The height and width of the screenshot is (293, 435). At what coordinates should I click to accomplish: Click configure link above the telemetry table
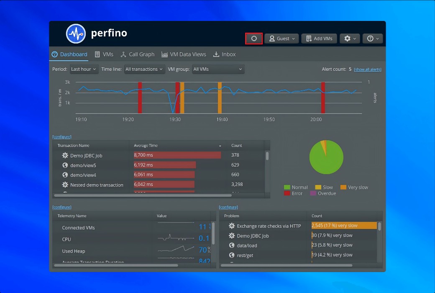[62, 207]
